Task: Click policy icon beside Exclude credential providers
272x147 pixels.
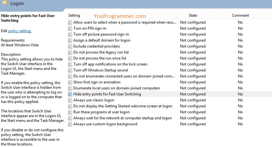Action: click(x=70, y=46)
